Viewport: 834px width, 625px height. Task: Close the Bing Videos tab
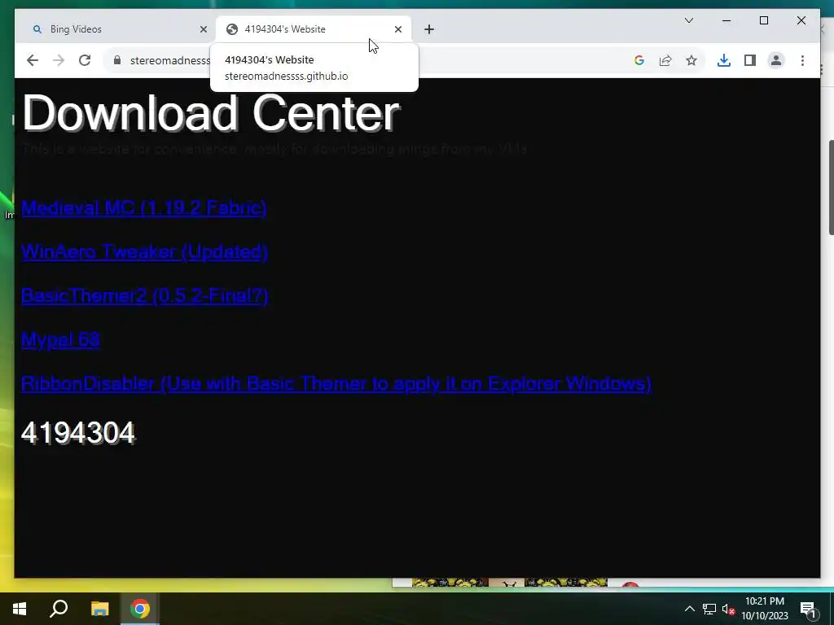tap(203, 29)
